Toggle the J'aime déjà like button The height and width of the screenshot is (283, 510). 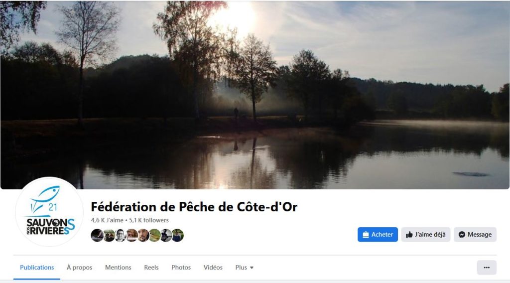[425, 235]
